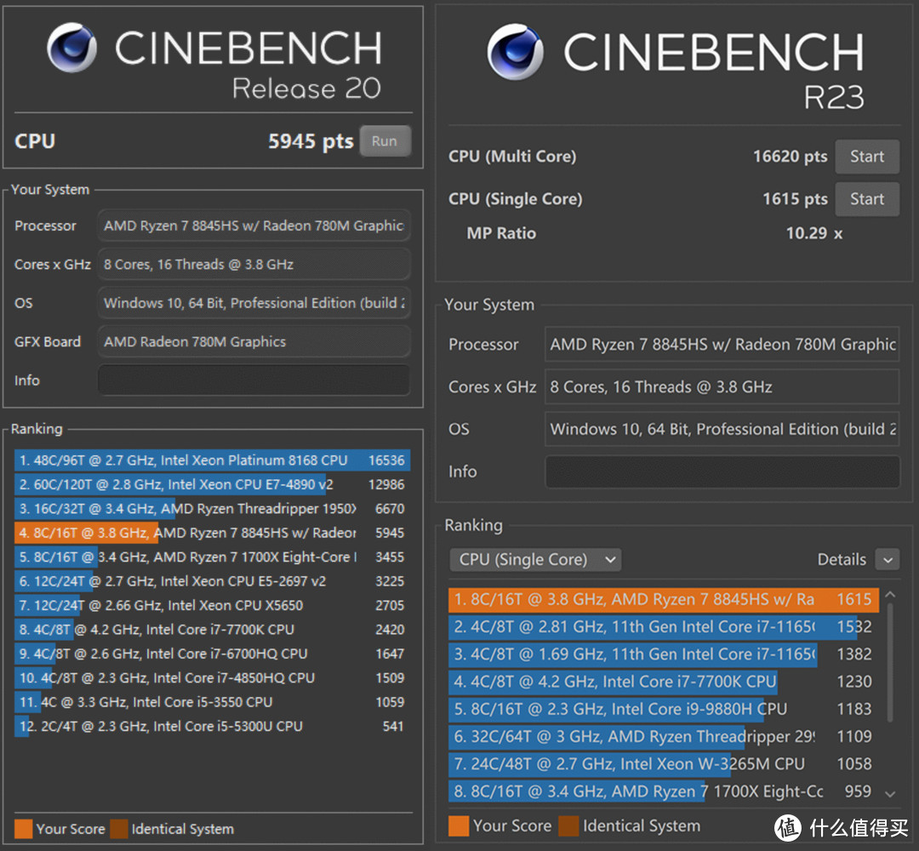Click the 5945 pts CPU score
This screenshot has height=851, width=919.
pyautogui.click(x=311, y=141)
